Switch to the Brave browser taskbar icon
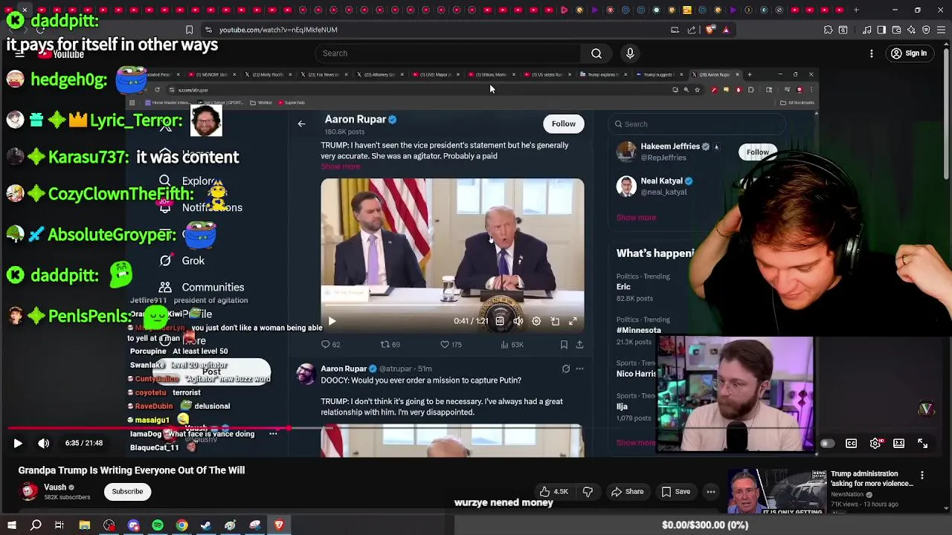 (279, 525)
